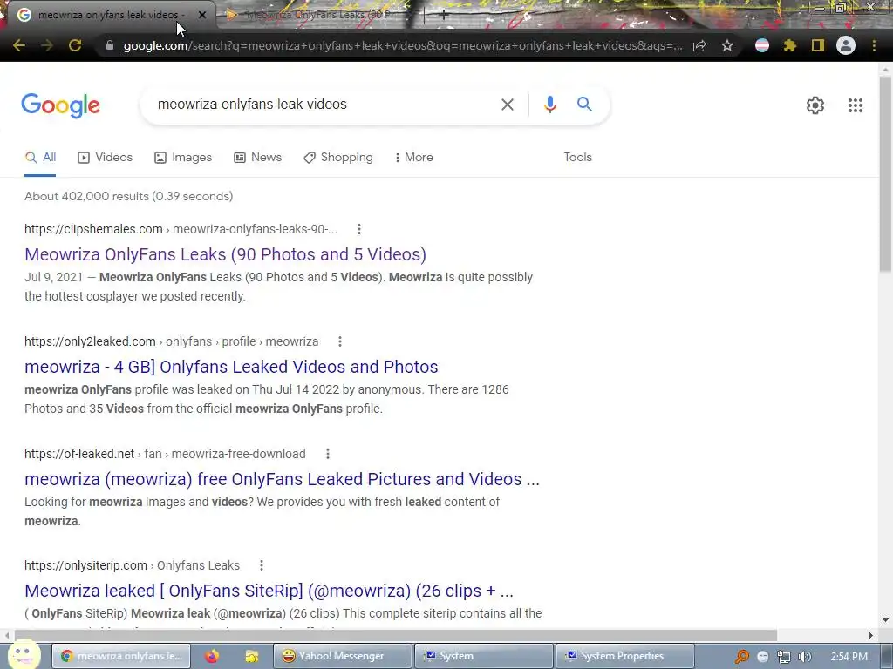Click the scroll-right arrow on horizontal scrollbar

(x=871, y=635)
